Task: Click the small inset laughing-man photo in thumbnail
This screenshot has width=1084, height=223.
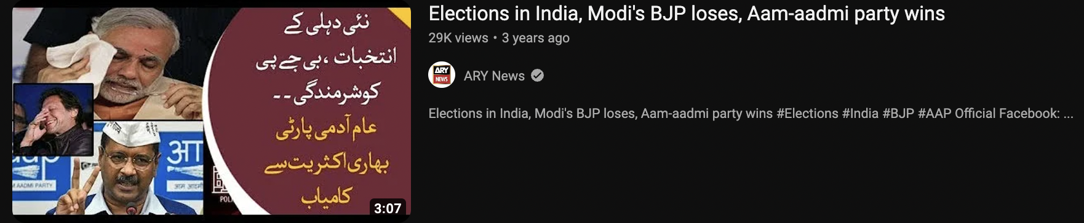Action: (53, 119)
